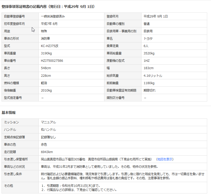Open the 地図を表示 map link
This screenshot has width=211, height=195.
[x=165, y=159]
